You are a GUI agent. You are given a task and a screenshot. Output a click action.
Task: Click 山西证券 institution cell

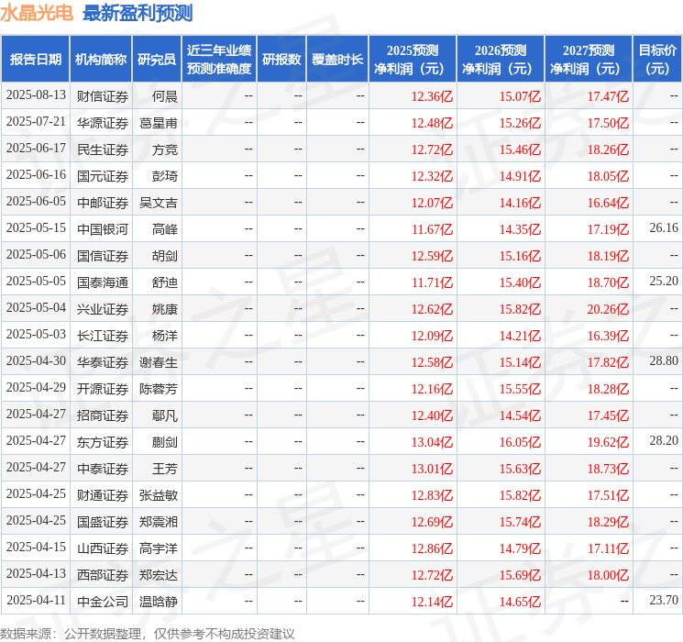[x=103, y=548]
